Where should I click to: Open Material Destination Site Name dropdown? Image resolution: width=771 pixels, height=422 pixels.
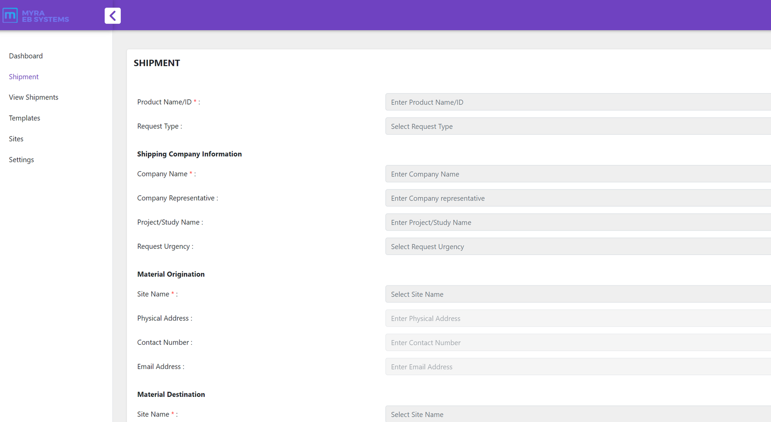pos(578,414)
